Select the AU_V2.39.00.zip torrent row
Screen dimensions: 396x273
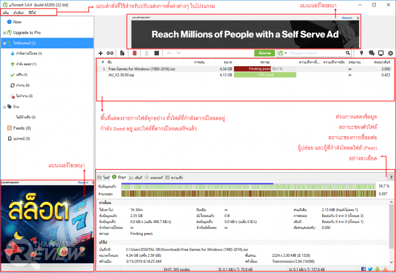tap(244, 75)
